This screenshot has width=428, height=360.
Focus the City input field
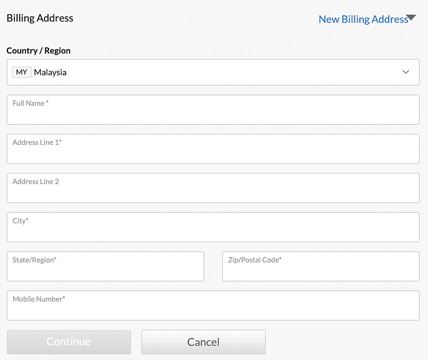pos(213,227)
